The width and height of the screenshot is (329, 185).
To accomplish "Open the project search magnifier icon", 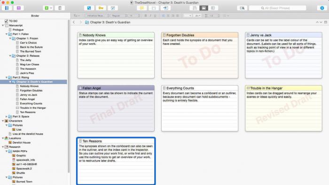I will (242, 8).
